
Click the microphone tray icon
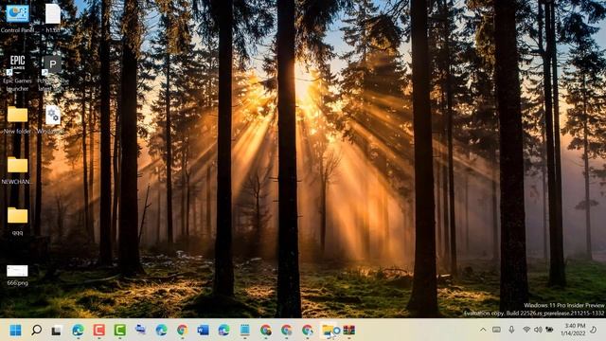tap(511, 330)
